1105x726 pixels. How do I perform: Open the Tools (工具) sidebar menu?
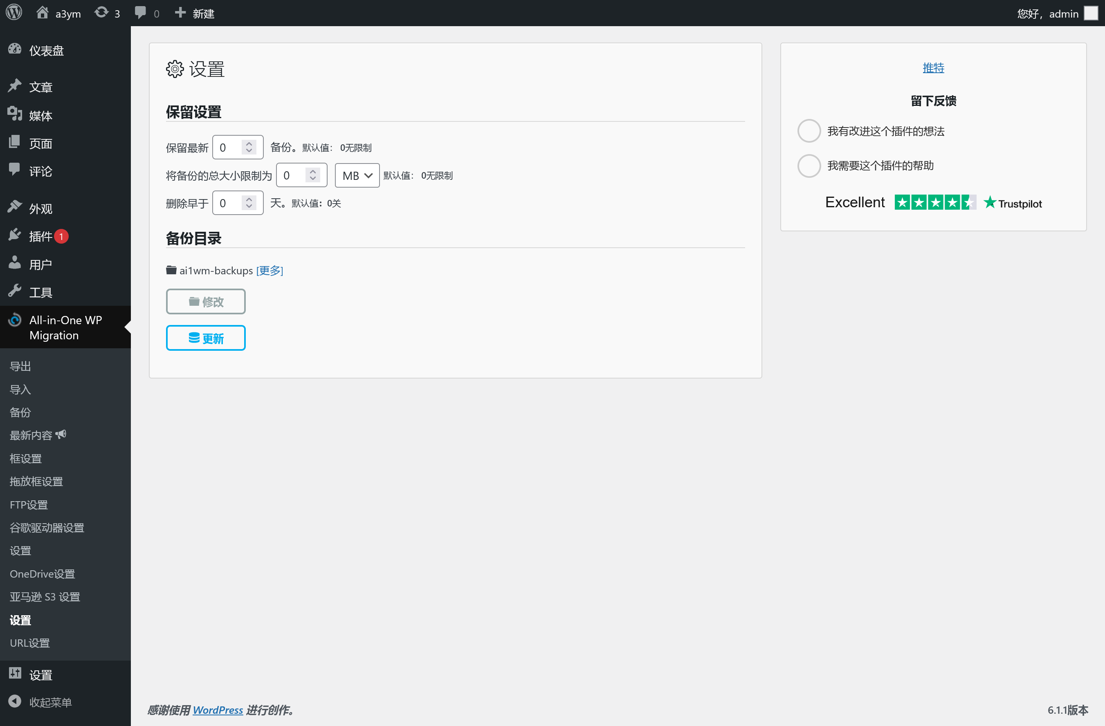40,292
